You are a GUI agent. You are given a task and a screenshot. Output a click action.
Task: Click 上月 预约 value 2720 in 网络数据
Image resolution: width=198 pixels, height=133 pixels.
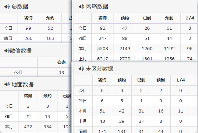pyautogui.click(x=125, y=59)
